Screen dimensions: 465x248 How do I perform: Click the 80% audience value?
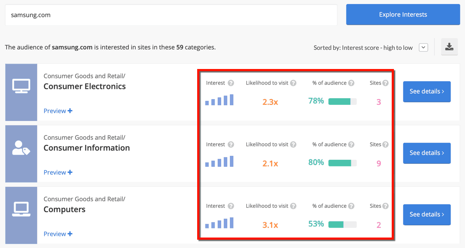[x=316, y=162]
